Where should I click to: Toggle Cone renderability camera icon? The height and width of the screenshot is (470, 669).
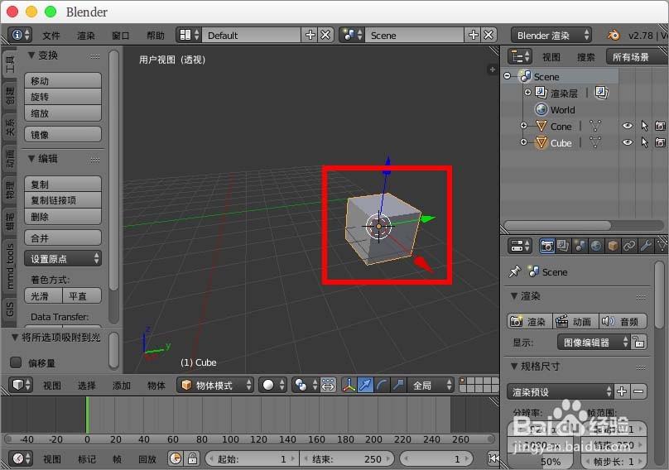point(660,126)
